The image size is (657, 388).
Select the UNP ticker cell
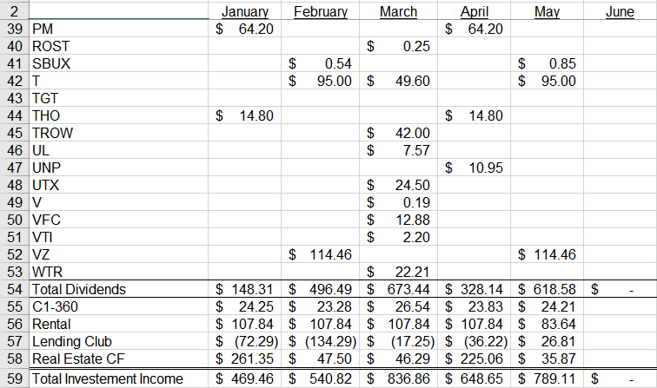(x=118, y=168)
